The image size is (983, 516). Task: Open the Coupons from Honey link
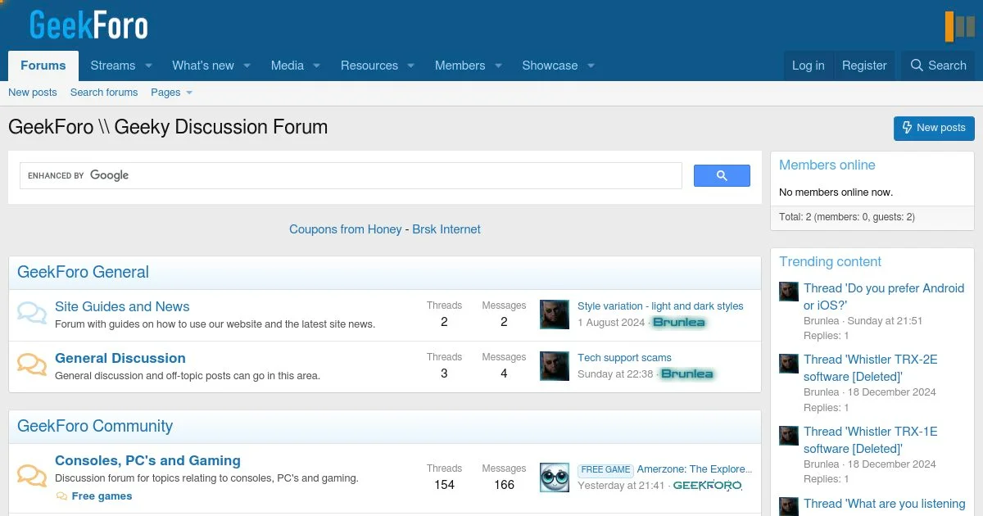click(346, 229)
